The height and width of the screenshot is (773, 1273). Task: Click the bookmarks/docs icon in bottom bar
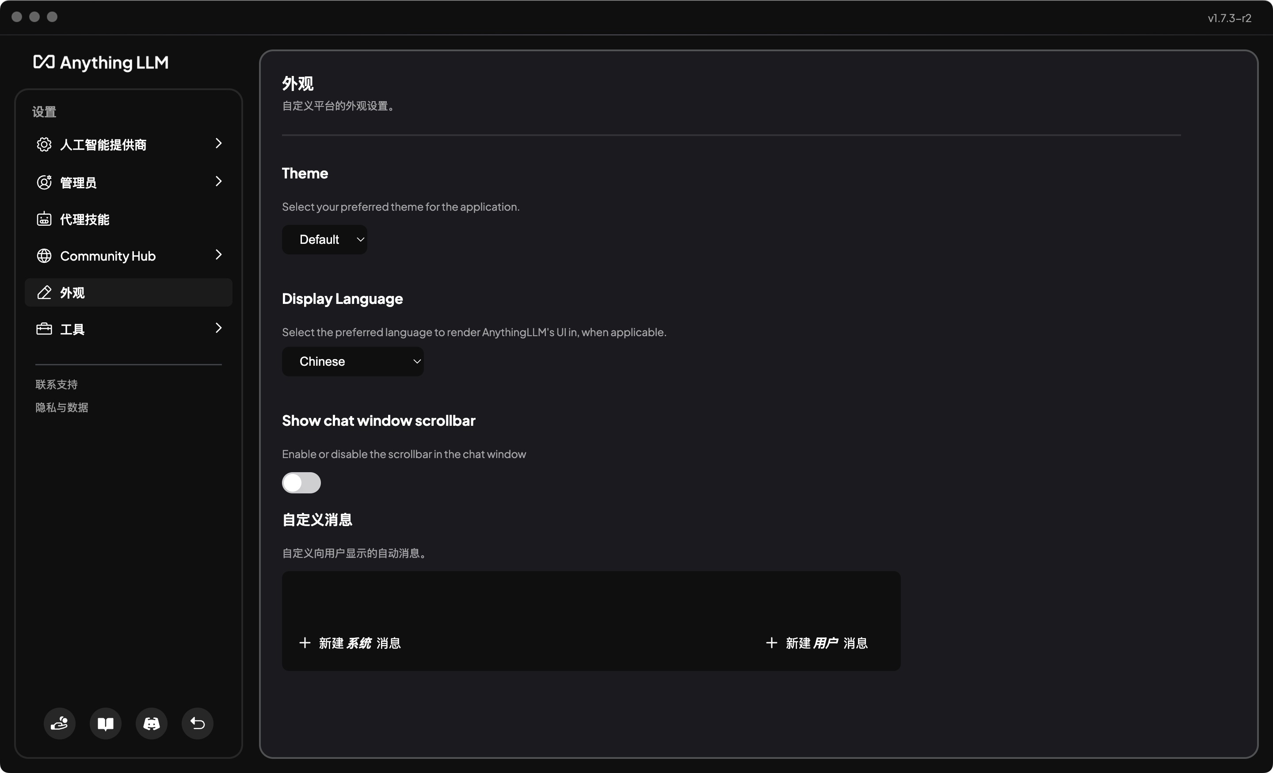(x=106, y=723)
